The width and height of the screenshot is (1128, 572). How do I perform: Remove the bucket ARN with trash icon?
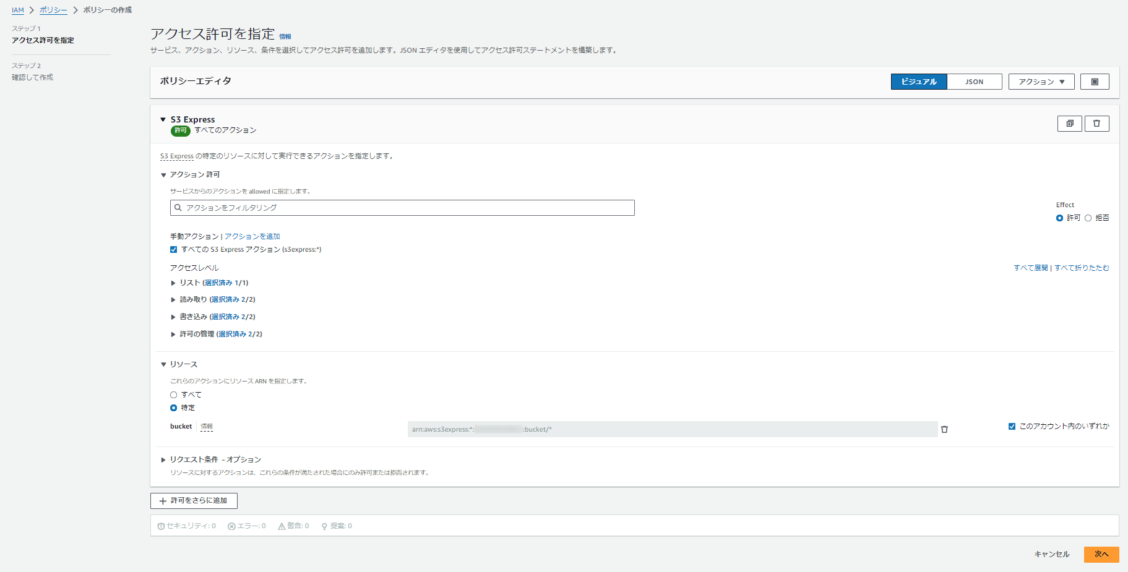click(x=944, y=429)
